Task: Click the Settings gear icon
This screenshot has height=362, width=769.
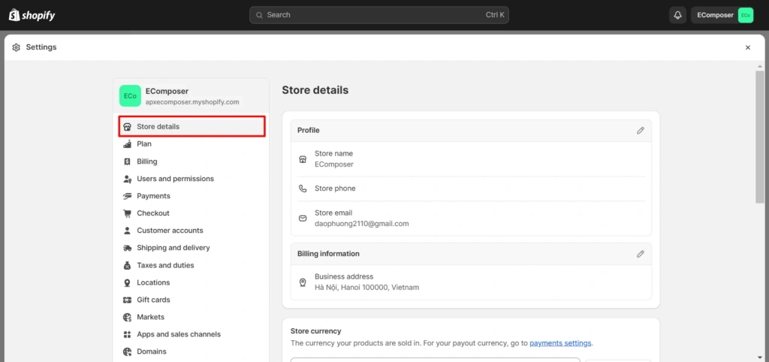Action: coord(17,47)
